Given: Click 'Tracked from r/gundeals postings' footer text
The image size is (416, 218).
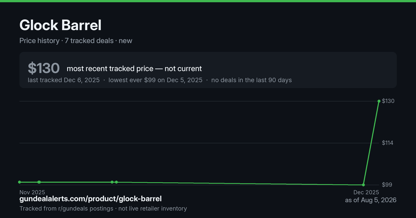Looking at the screenshot, I should 66,208.
